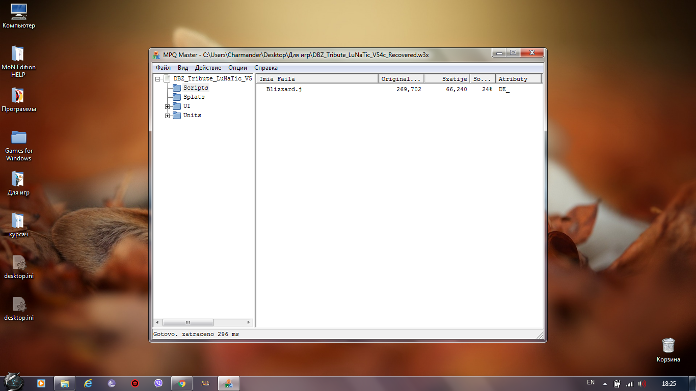Click the Units folder icon

click(177, 115)
